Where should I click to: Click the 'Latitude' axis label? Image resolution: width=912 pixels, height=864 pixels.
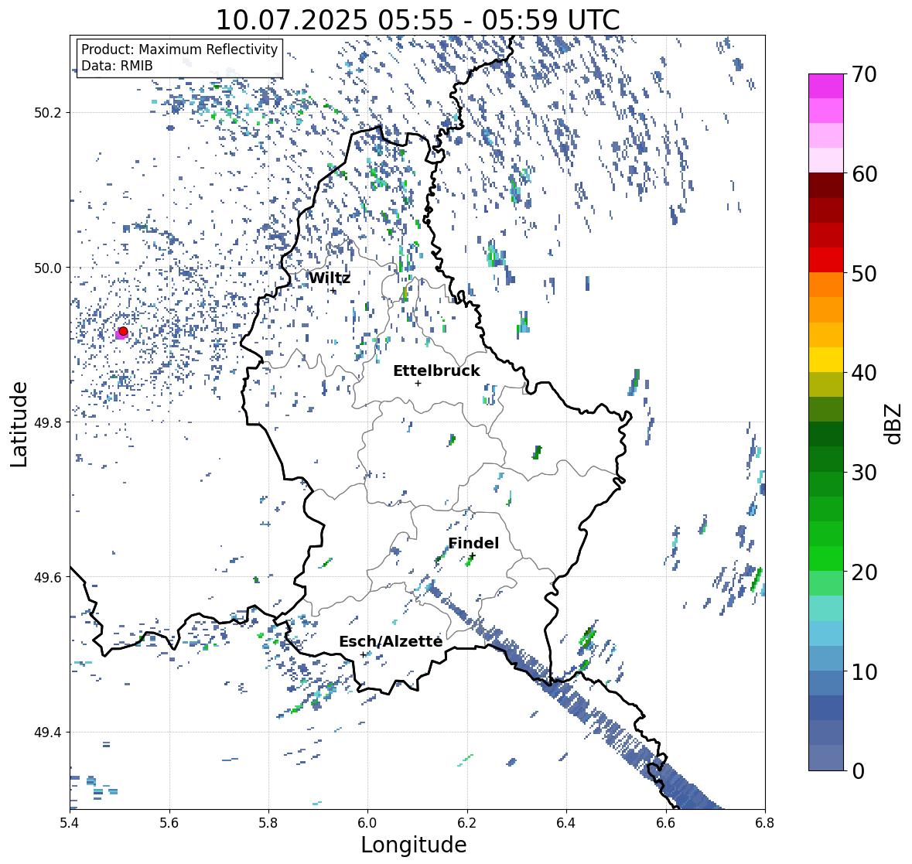tap(19, 425)
